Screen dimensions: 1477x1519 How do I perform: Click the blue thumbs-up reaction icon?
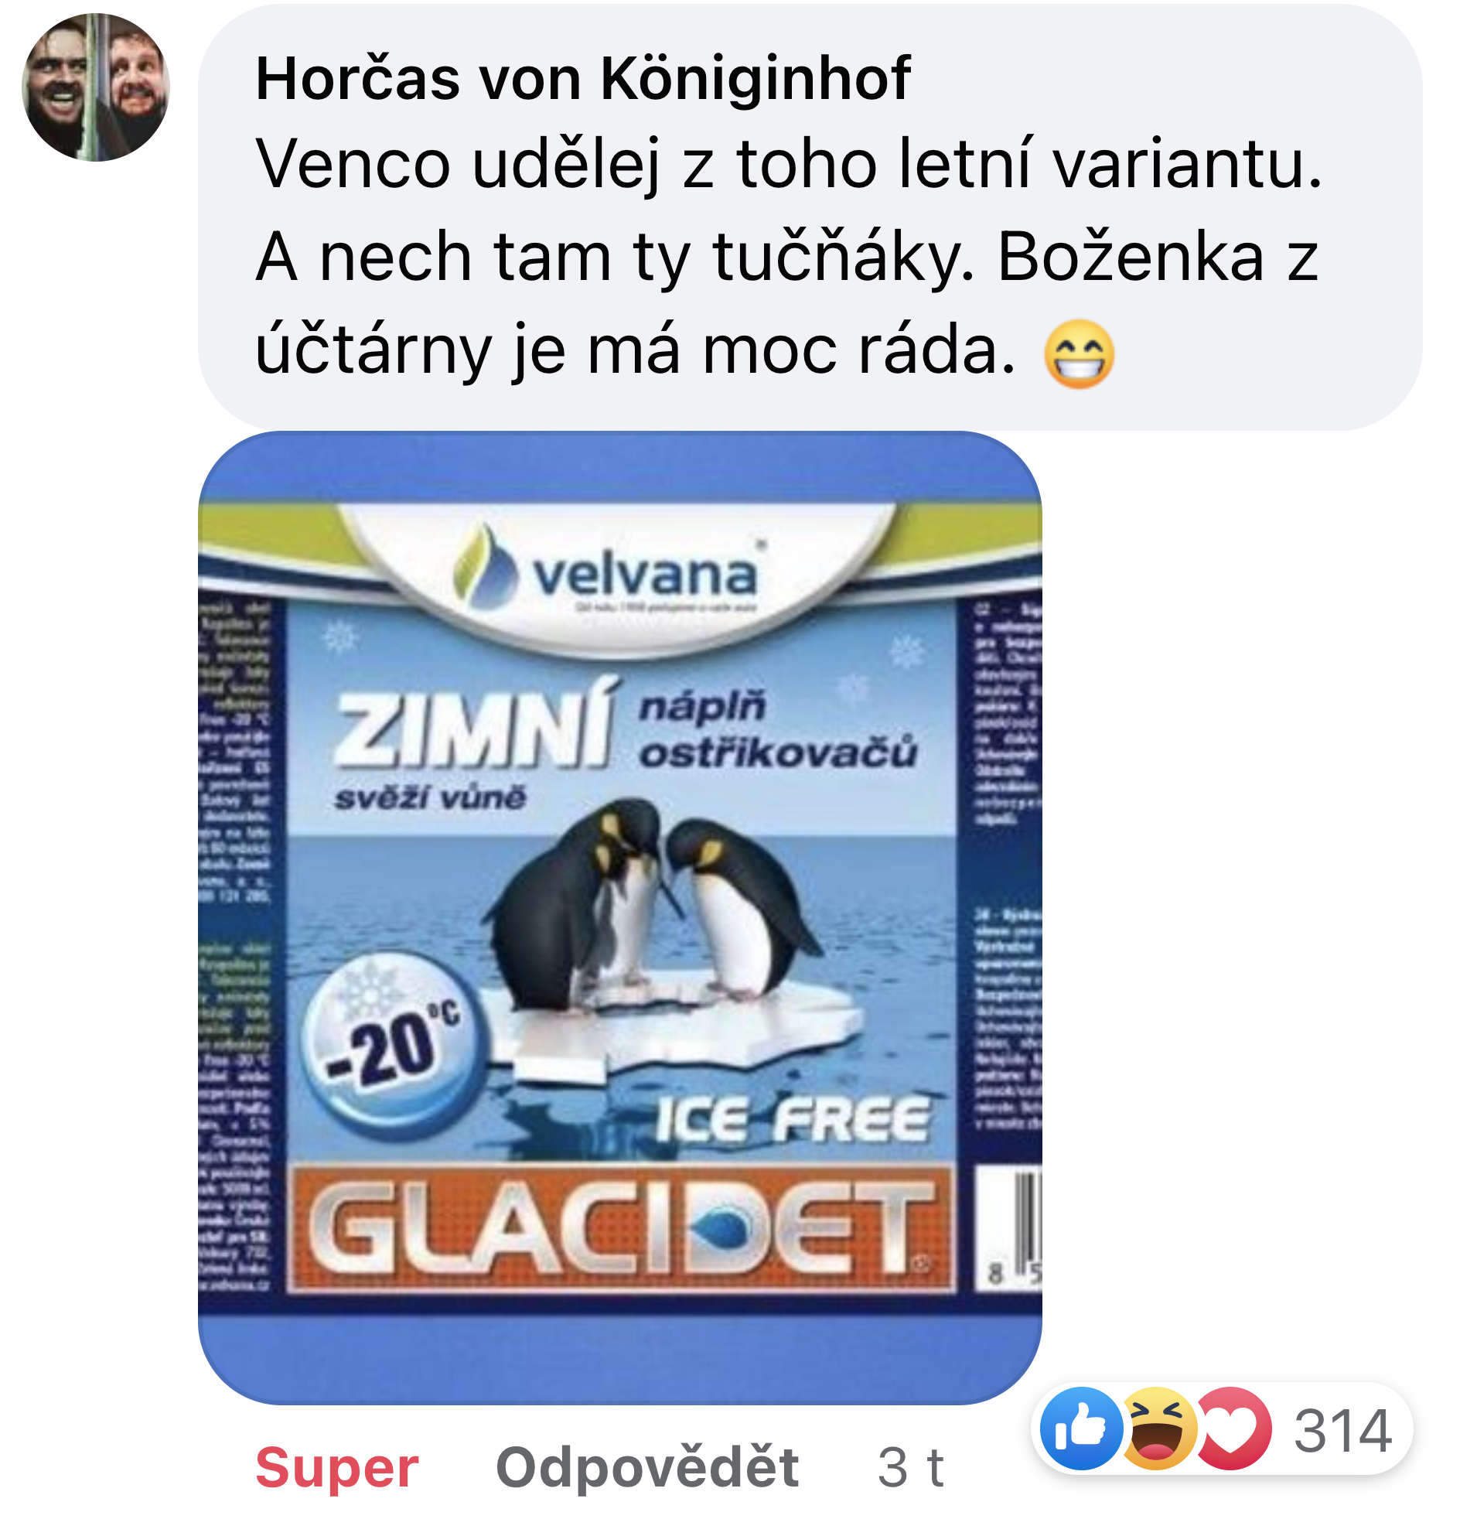(x=1081, y=1429)
